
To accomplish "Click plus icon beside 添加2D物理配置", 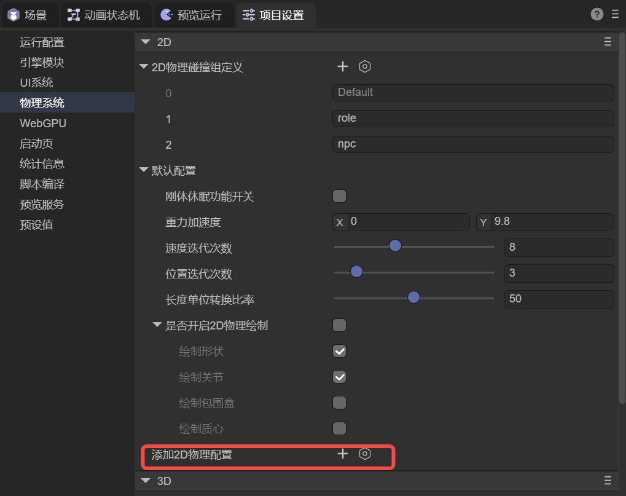I will pyautogui.click(x=343, y=454).
